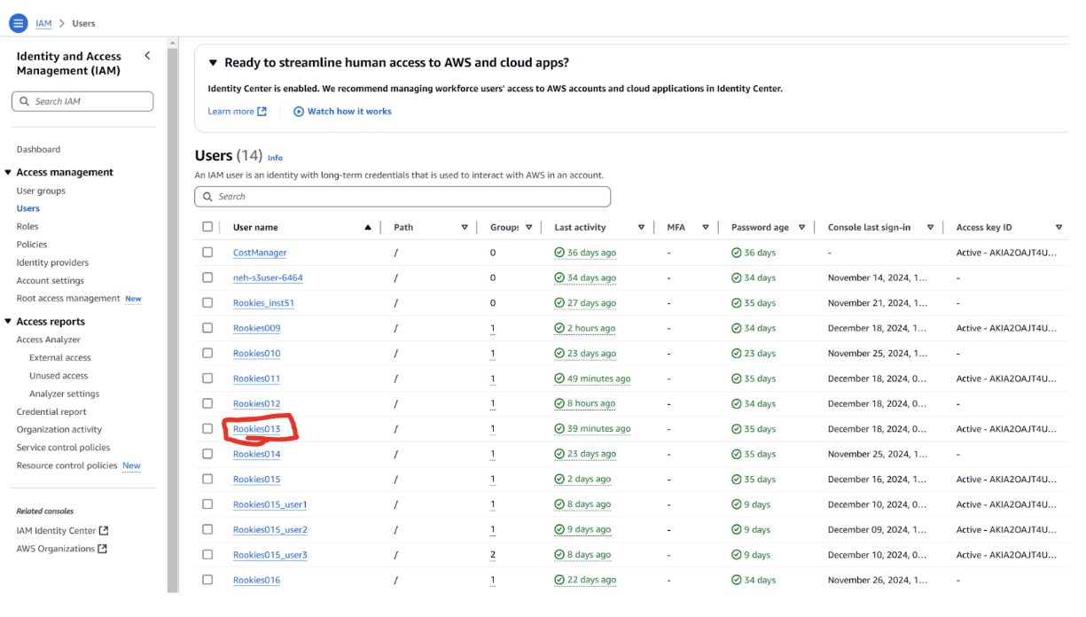Image resolution: width=1086 pixels, height=617 pixels.
Task: Click the IAM breadcrumb link
Action: (43, 24)
